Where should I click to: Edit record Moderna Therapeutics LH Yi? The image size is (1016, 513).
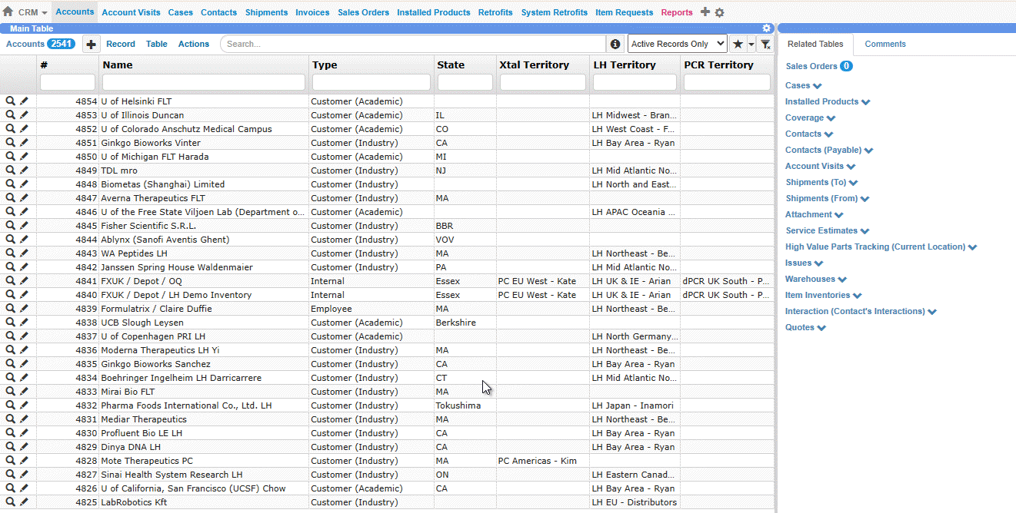(24, 350)
